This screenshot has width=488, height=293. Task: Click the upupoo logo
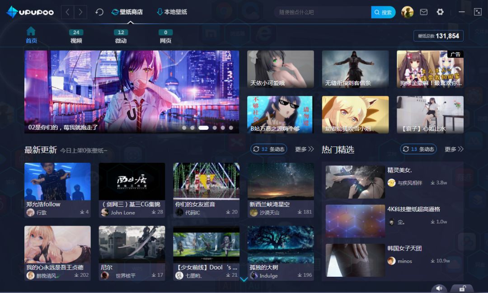click(x=30, y=12)
